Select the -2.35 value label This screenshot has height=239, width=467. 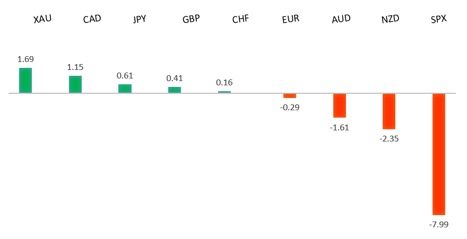[x=389, y=139]
